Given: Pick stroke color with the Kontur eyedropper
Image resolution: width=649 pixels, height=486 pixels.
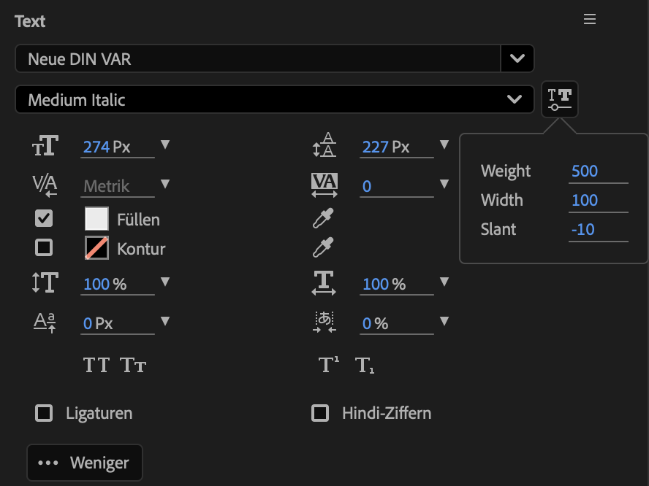Looking at the screenshot, I should pyautogui.click(x=323, y=248).
